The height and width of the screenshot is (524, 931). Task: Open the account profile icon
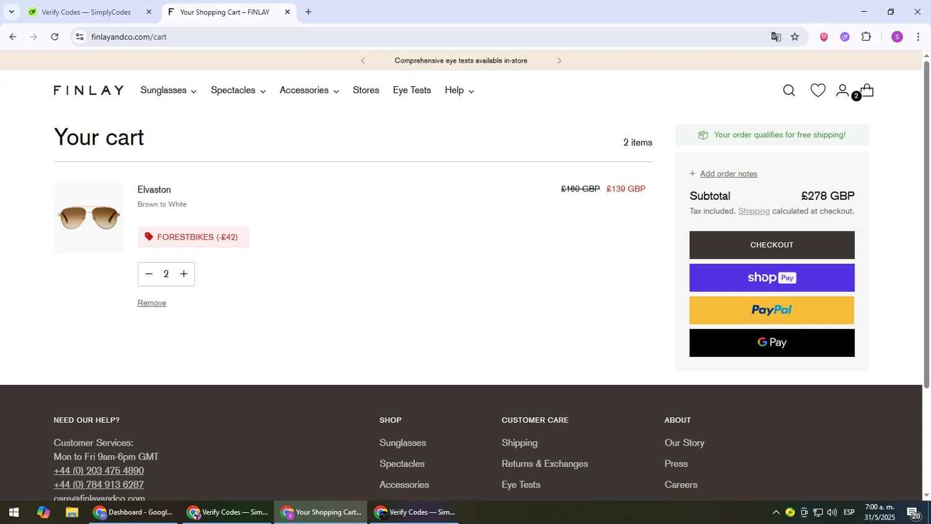[x=842, y=91]
